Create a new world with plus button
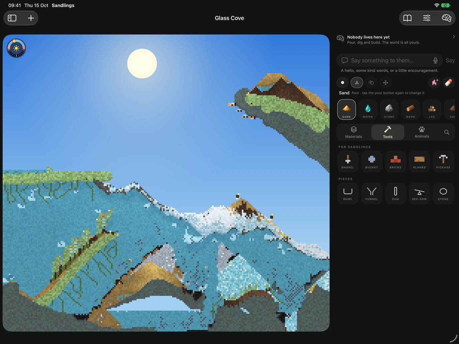This screenshot has height=344, width=459. [x=31, y=18]
